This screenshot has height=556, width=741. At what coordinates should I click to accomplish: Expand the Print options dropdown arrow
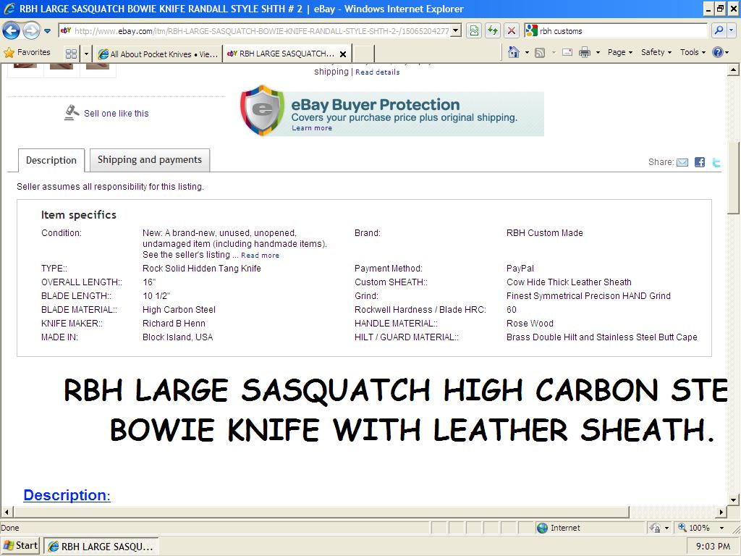click(x=598, y=52)
